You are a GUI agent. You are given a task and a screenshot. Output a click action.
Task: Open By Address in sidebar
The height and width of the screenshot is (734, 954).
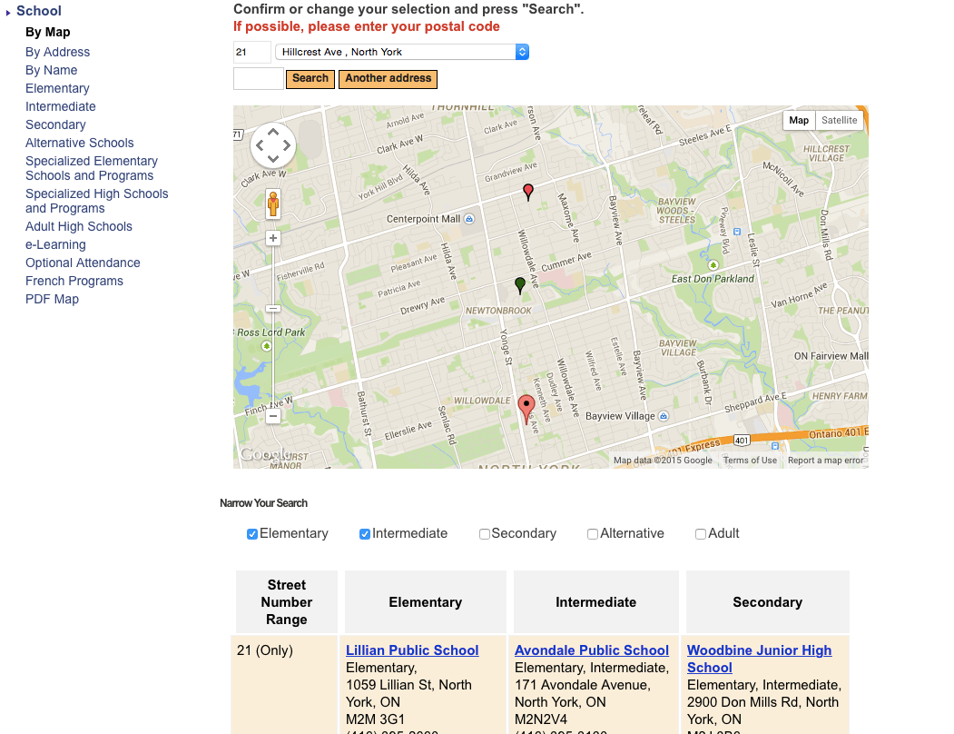(x=57, y=52)
